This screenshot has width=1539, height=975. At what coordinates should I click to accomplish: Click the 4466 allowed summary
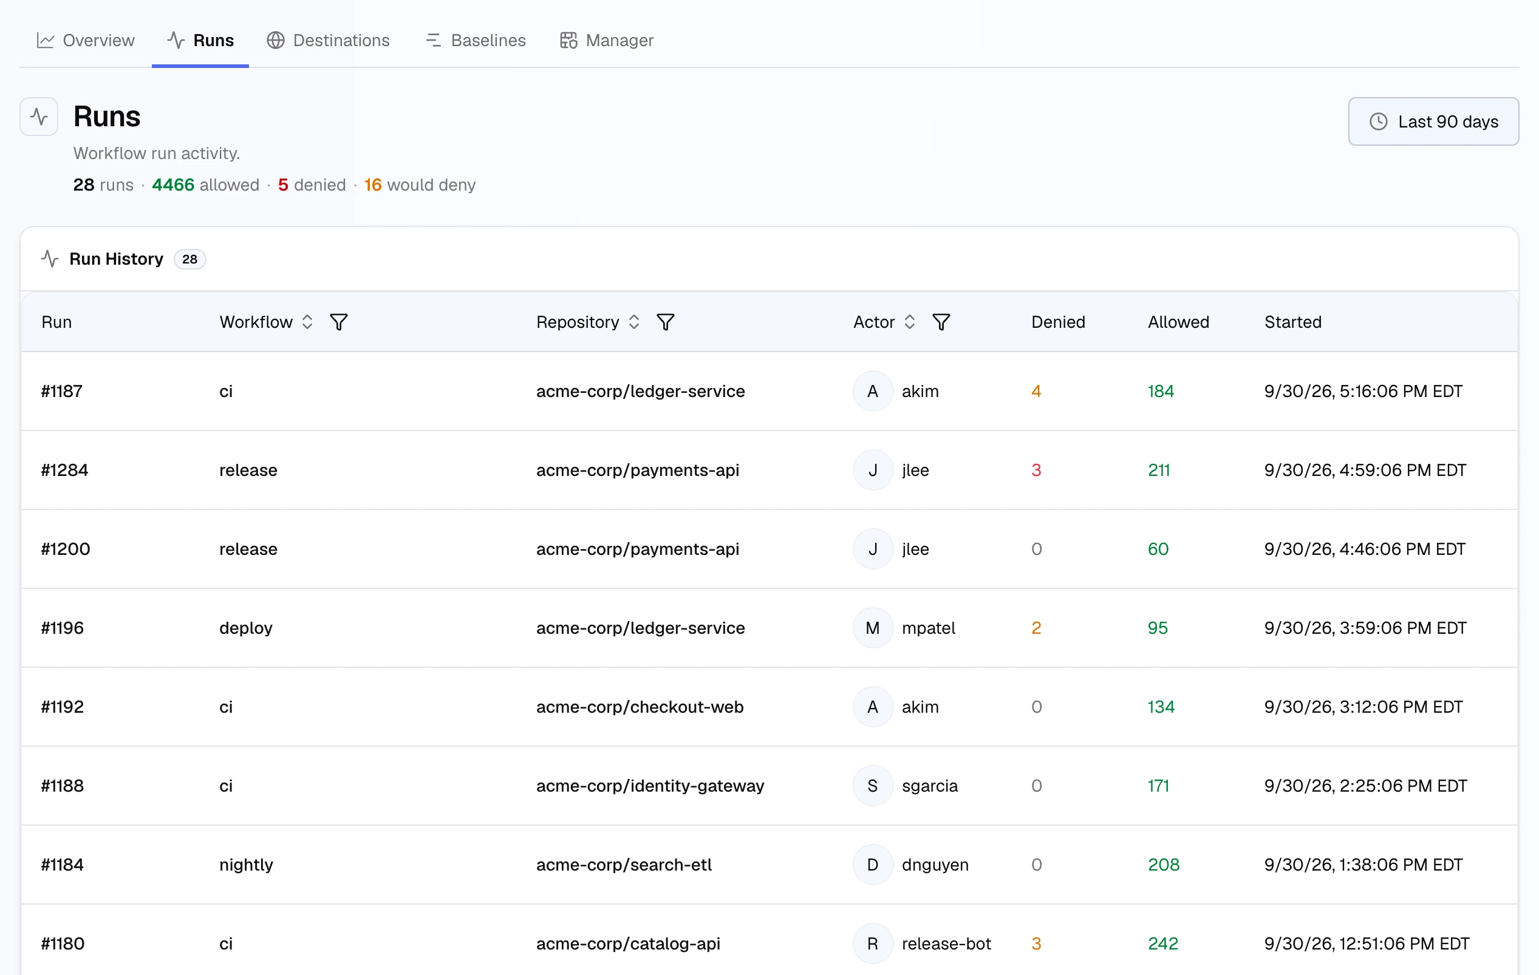pos(205,185)
